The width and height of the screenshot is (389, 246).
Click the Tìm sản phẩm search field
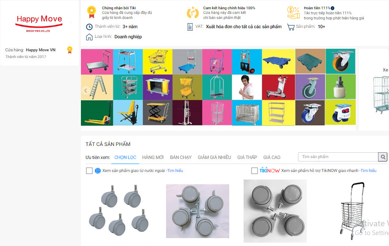pyautogui.click(x=338, y=157)
